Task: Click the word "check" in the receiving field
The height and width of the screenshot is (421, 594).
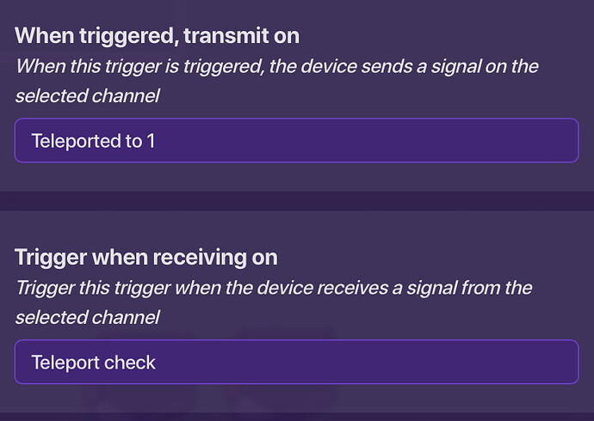Action: pos(130,363)
